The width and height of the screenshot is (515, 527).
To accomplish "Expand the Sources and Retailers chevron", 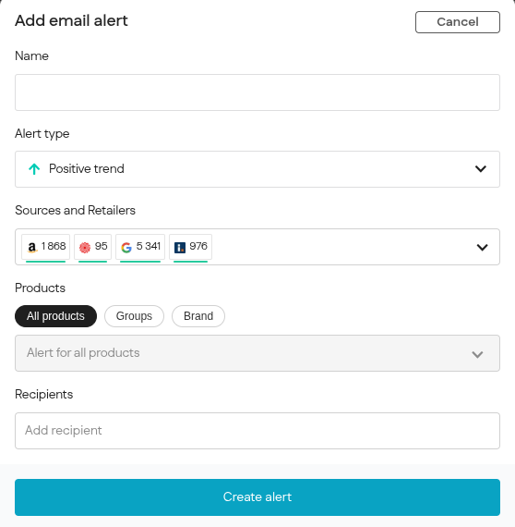I will [482, 248].
